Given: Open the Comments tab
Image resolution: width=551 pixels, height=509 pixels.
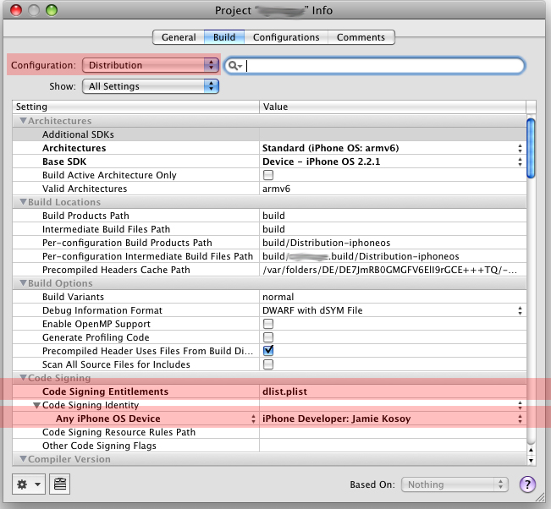Looking at the screenshot, I should pyautogui.click(x=361, y=37).
